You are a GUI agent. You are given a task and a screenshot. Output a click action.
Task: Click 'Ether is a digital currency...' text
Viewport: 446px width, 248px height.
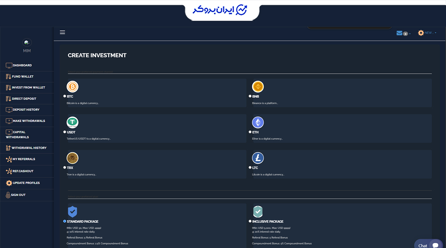(x=267, y=139)
